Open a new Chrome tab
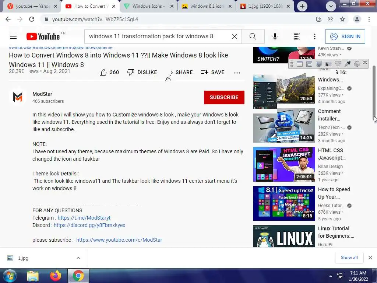The width and height of the screenshot is (377, 283). click(x=302, y=6)
